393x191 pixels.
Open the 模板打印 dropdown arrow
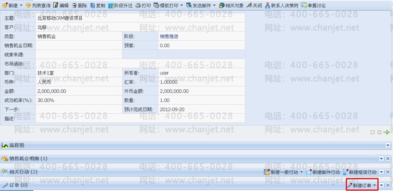181,5
